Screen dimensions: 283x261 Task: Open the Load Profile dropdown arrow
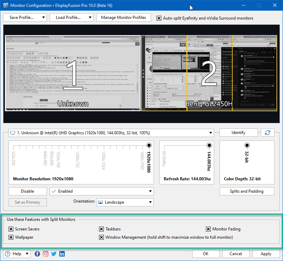(90, 18)
